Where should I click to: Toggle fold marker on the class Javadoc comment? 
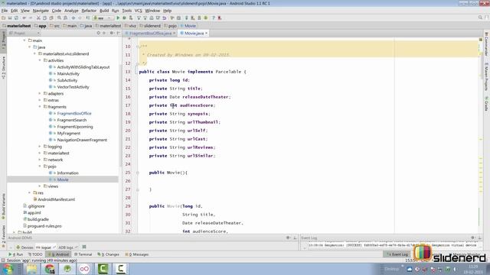(138, 47)
